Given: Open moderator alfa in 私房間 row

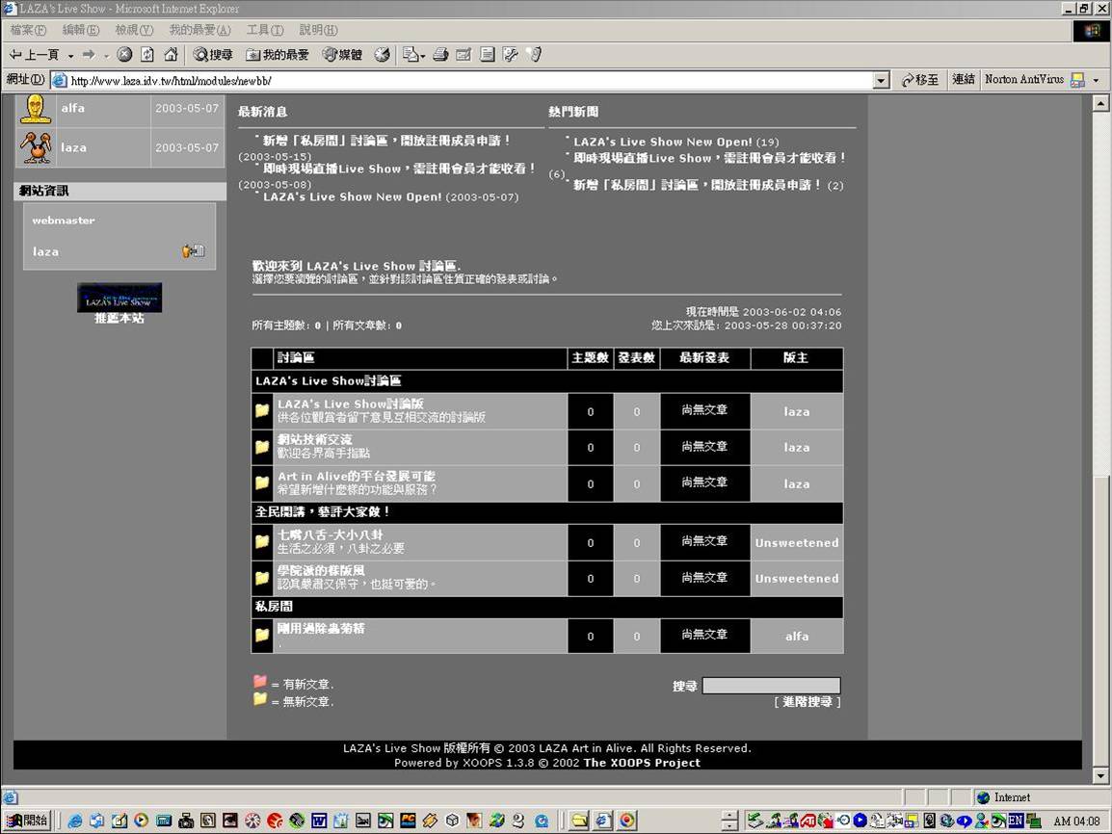Looking at the screenshot, I should tap(796, 637).
